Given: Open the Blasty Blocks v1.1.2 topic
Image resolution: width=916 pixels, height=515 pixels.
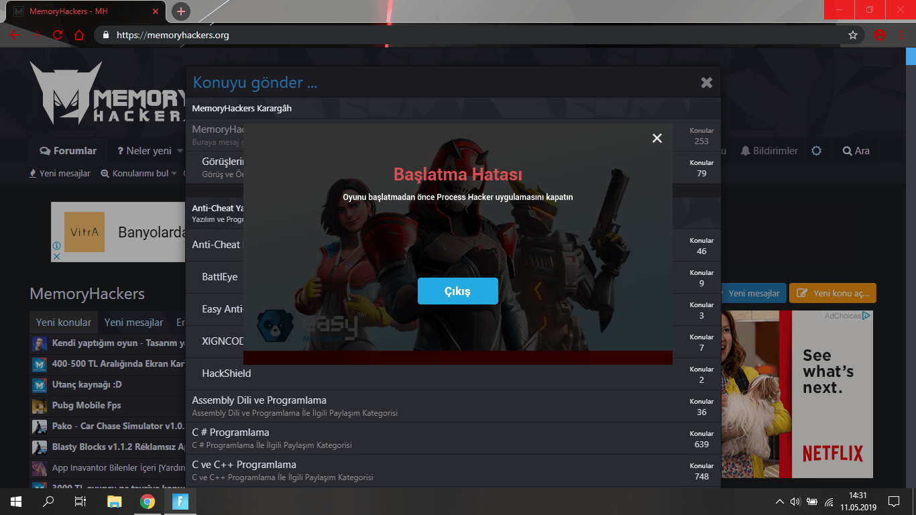Looking at the screenshot, I should pyautogui.click(x=119, y=447).
